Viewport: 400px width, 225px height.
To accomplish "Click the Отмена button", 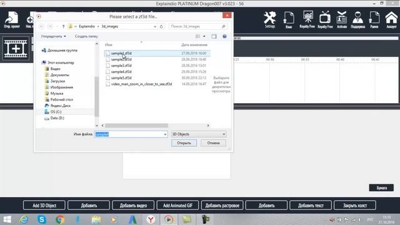I will tap(213, 143).
